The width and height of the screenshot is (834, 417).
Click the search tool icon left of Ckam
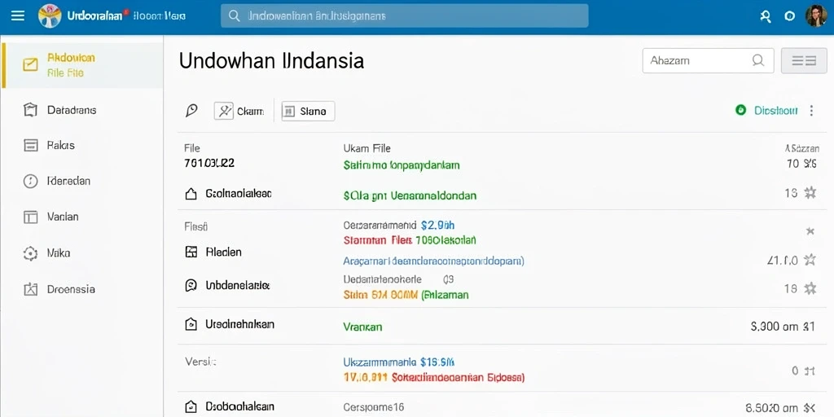click(191, 111)
